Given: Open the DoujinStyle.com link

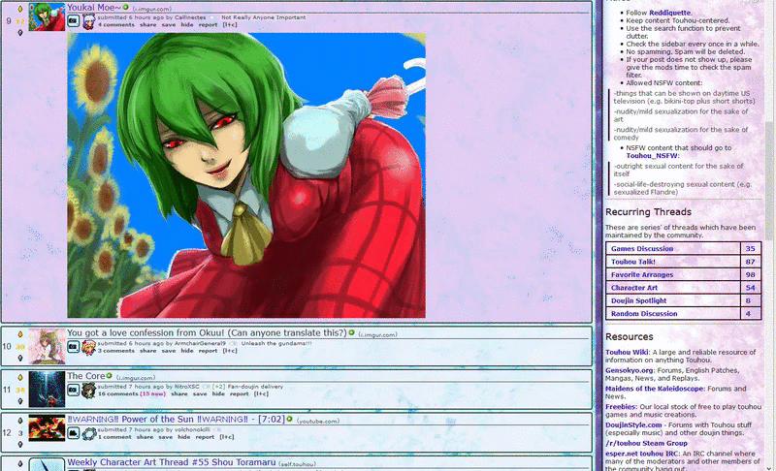Looking at the screenshot, I should (633, 425).
